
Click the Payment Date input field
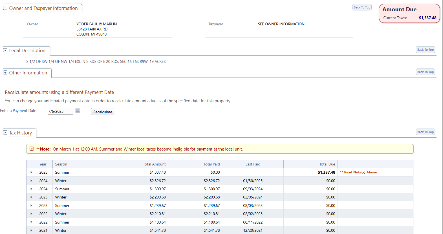pos(60,111)
